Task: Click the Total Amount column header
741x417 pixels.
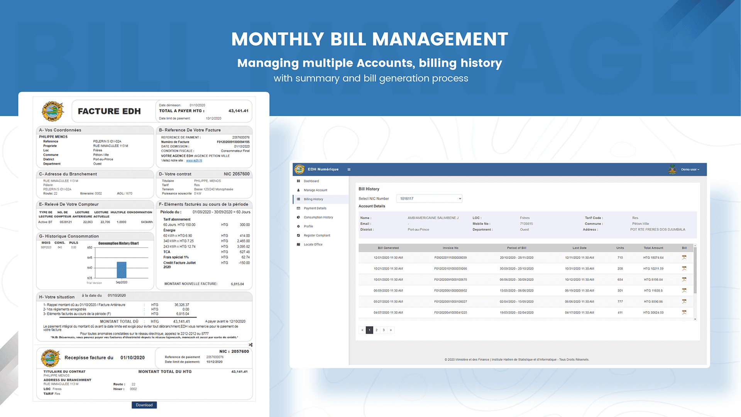Action: [653, 248]
